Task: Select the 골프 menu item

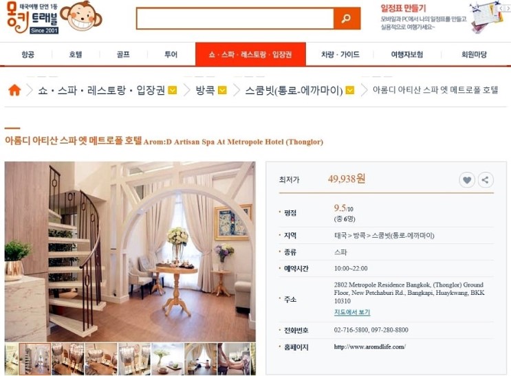Action: (123, 54)
